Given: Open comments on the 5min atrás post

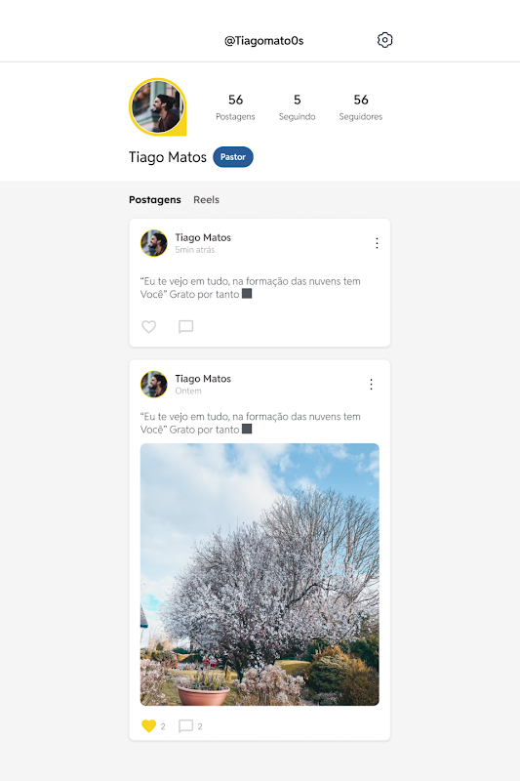Looking at the screenshot, I should coord(185,327).
